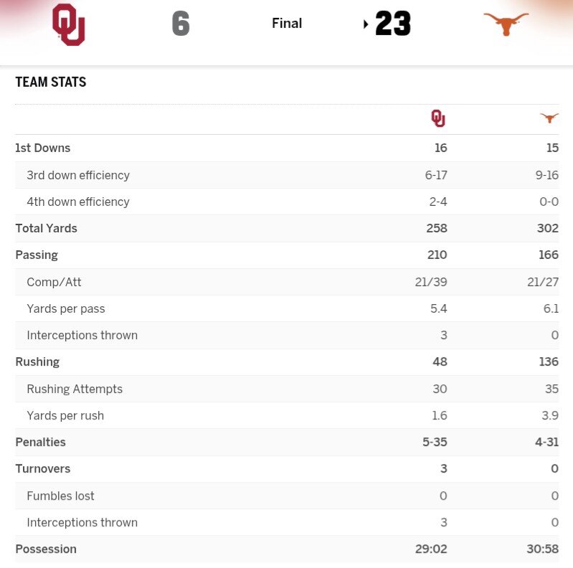Click the 1st Downs stat row label
Screen dimensions: 573x568
point(43,148)
